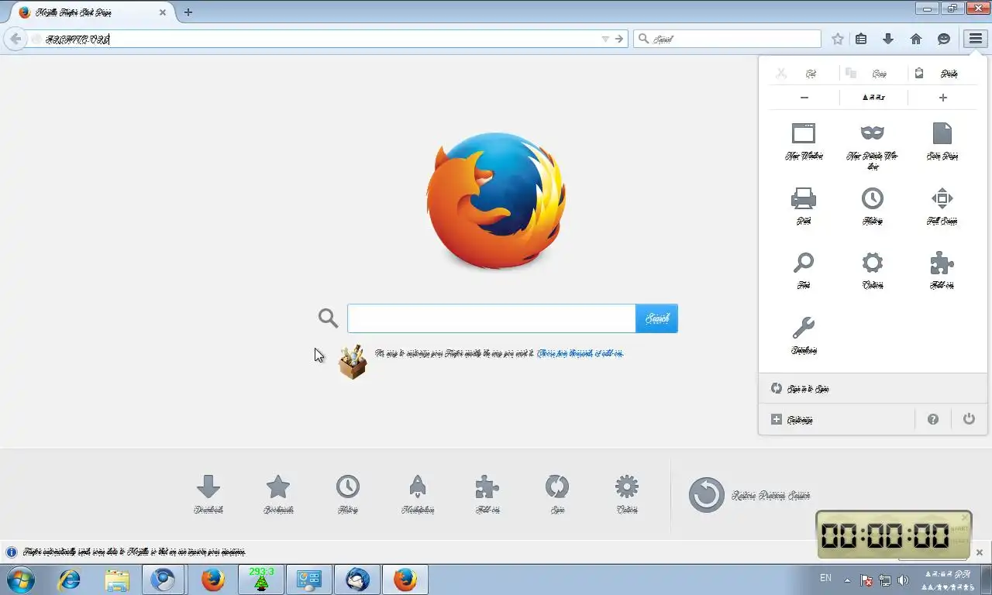This screenshot has height=595, width=992.
Task: Click Restore Previous Session
Action: (749, 494)
